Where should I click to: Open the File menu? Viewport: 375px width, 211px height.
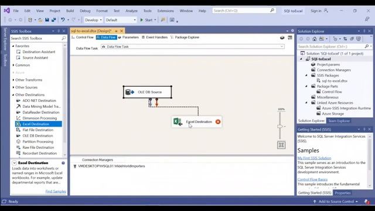click(x=16, y=11)
